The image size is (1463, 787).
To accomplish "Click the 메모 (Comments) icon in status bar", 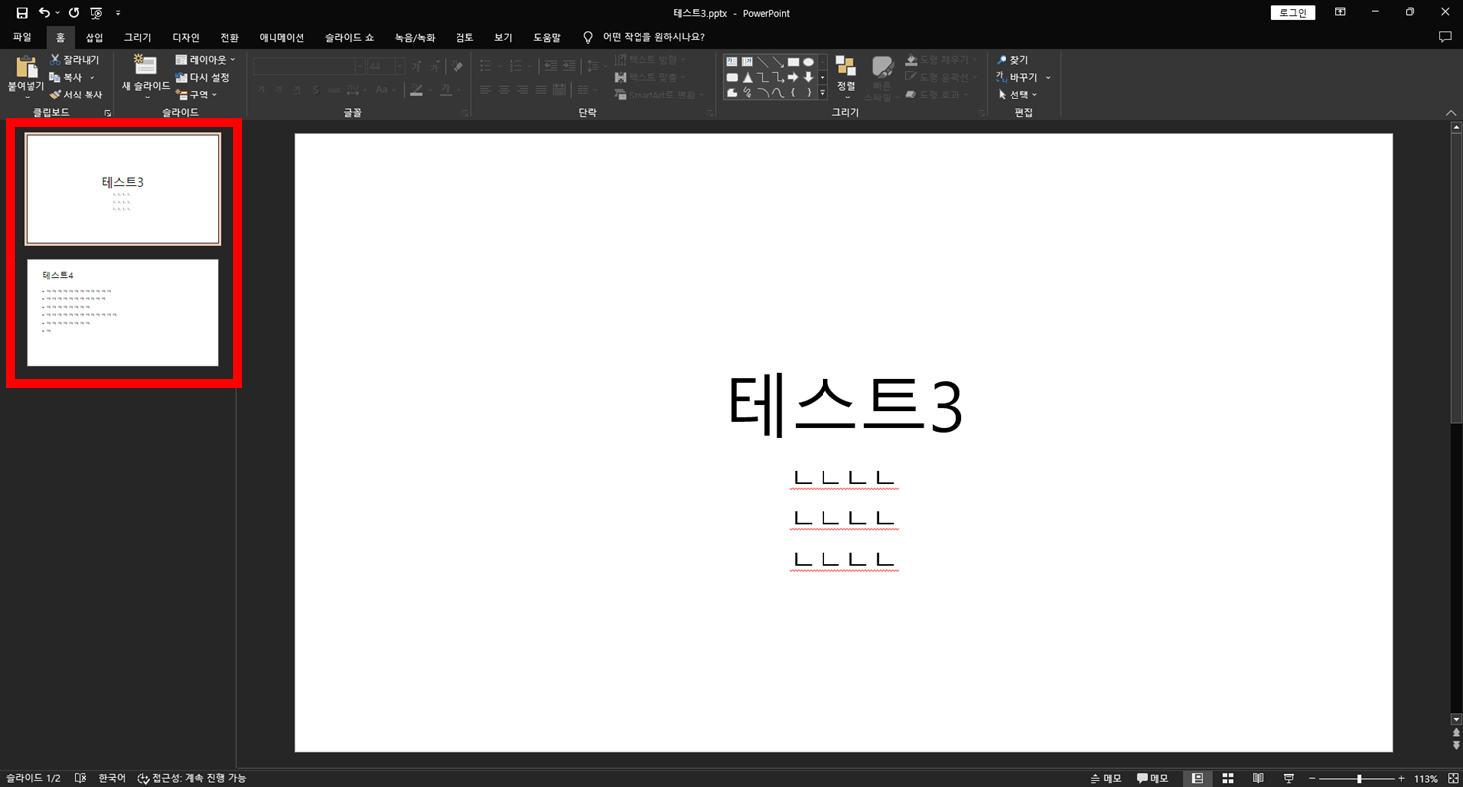I will pyautogui.click(x=1150, y=777).
